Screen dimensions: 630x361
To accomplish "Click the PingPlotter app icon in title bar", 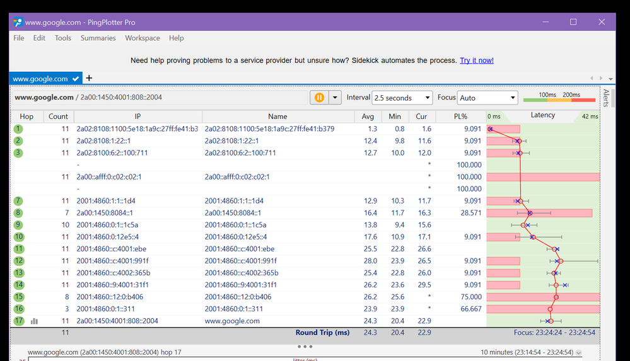I will [18, 22].
